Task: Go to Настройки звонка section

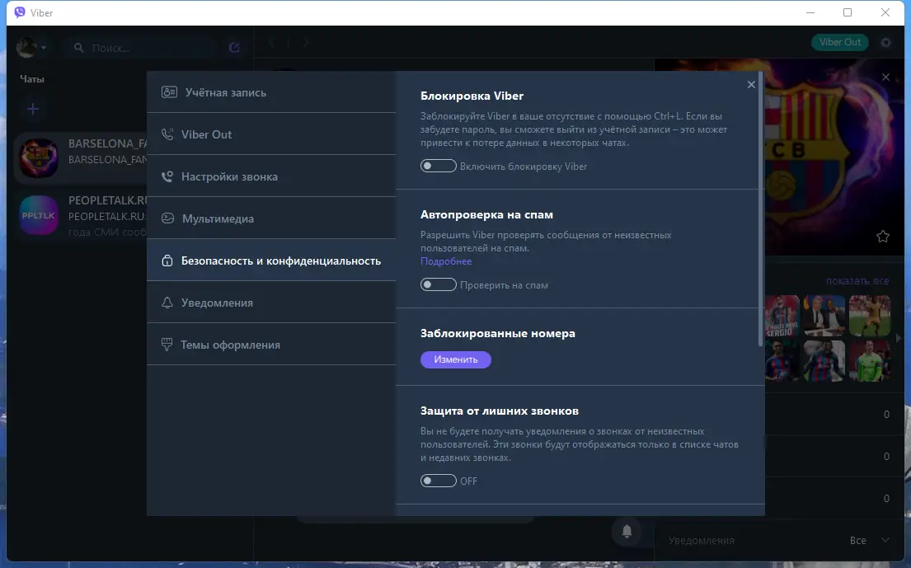Action: click(271, 176)
